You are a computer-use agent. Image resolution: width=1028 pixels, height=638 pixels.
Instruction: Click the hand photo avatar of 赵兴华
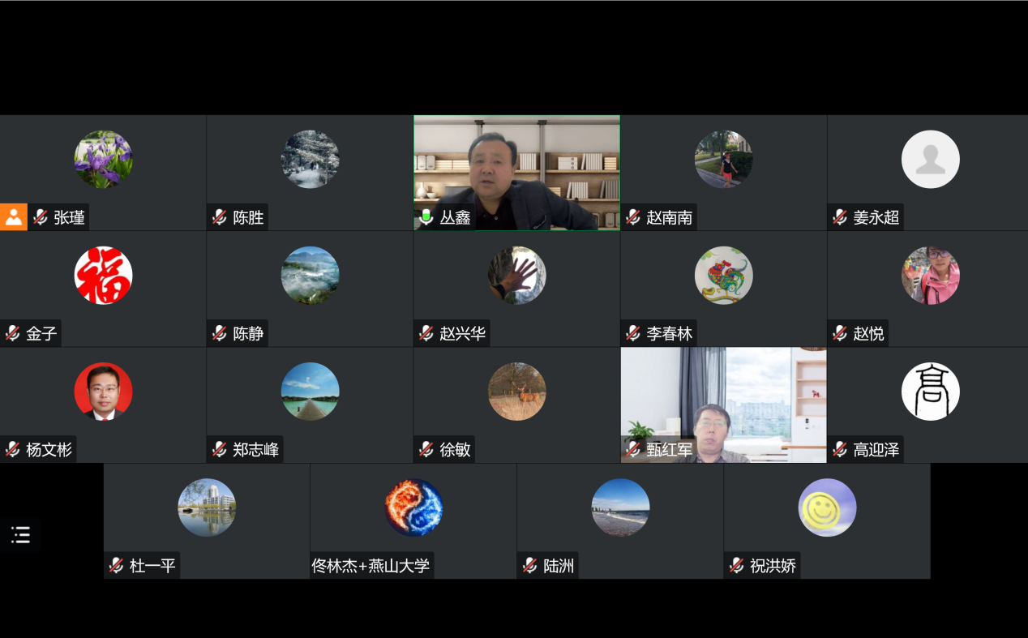coord(516,276)
